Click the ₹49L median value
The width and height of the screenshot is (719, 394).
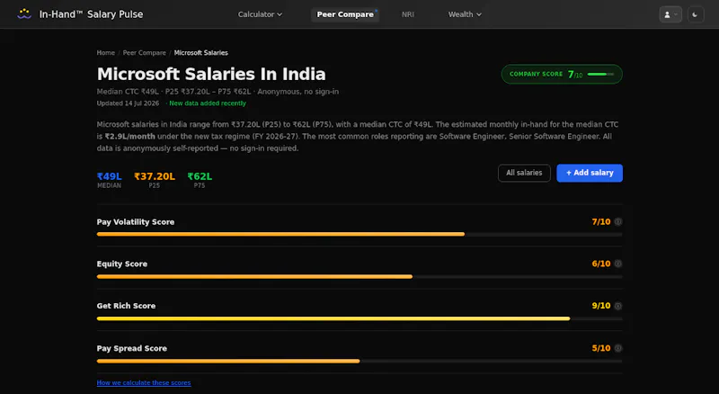[109, 176]
